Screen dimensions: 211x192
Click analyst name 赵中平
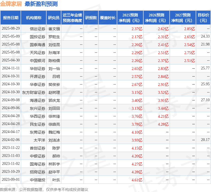pos(54,172)
